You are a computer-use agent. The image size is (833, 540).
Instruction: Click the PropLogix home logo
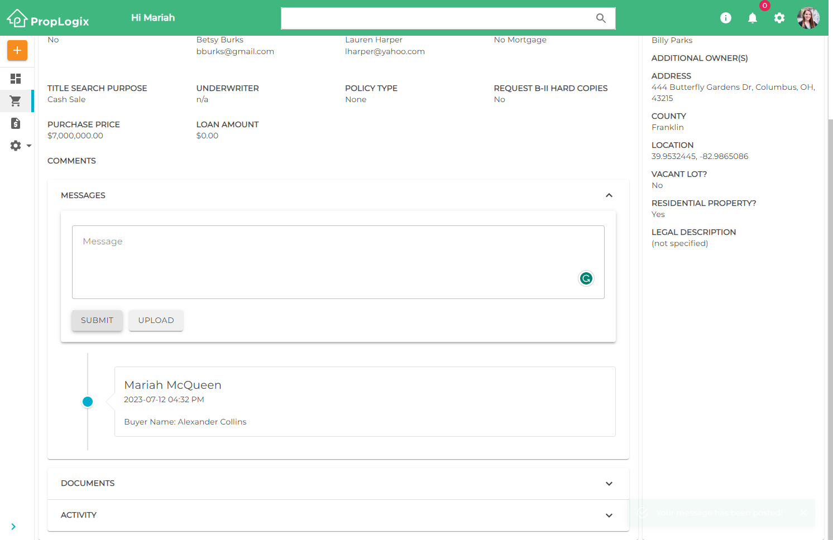[x=48, y=18]
